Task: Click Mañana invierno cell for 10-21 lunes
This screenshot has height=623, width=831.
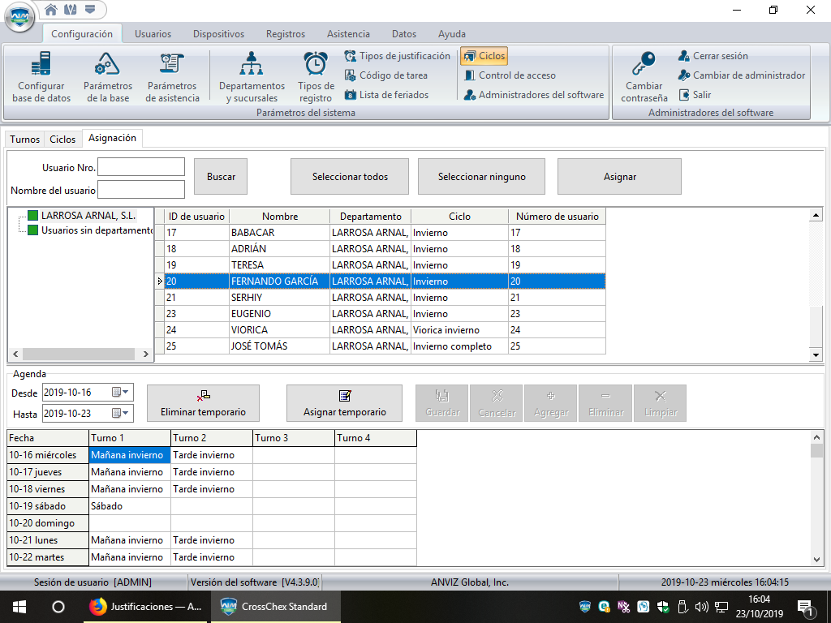Action: click(130, 540)
